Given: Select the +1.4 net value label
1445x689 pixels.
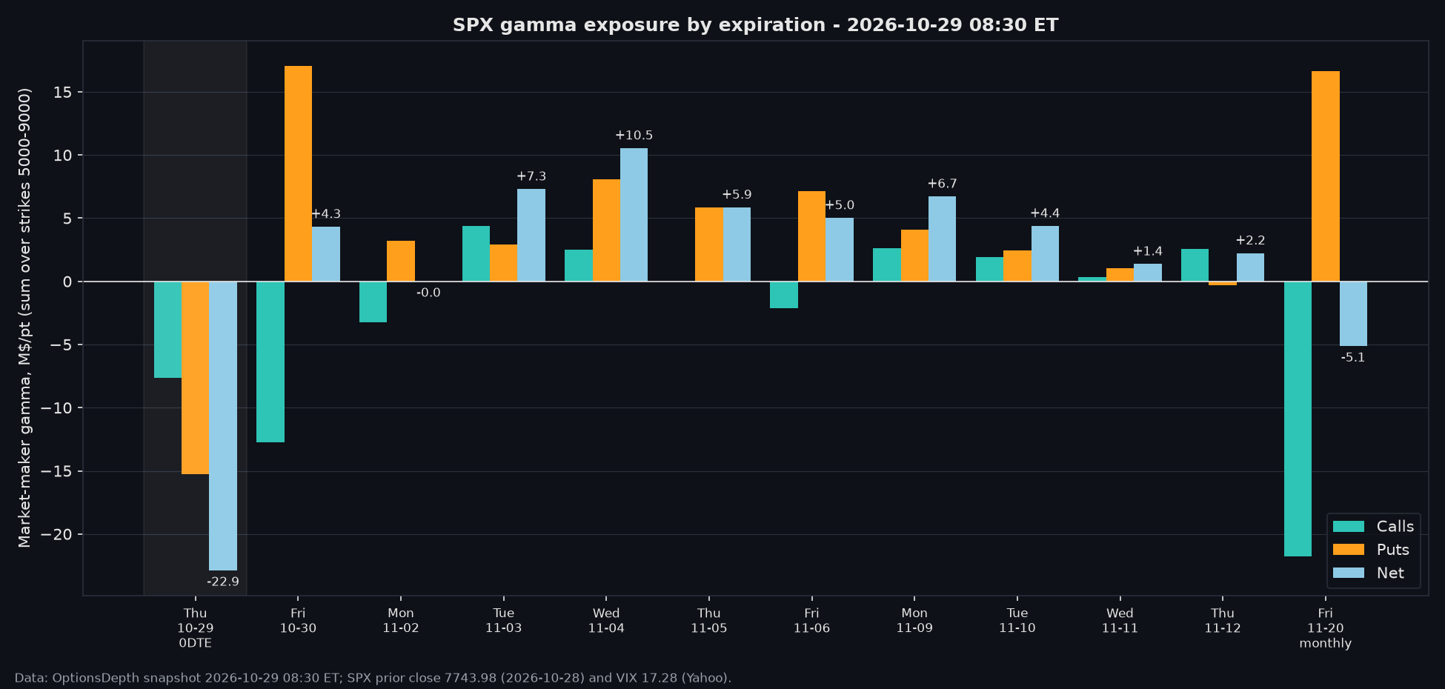Looking at the screenshot, I should [x=1147, y=251].
